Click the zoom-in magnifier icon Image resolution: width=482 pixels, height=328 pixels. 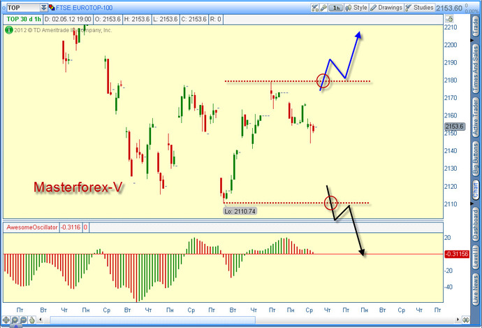click(x=15, y=320)
